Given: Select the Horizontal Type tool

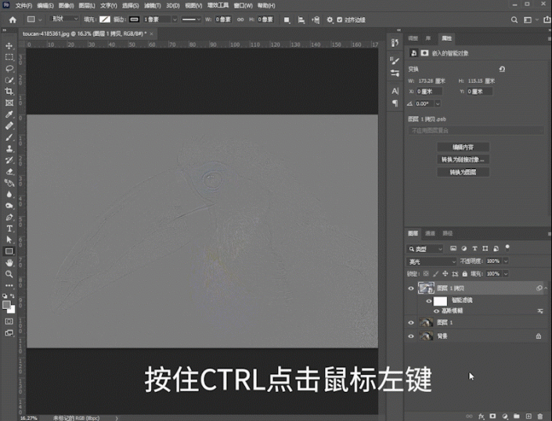Looking at the screenshot, I should coord(9,228).
